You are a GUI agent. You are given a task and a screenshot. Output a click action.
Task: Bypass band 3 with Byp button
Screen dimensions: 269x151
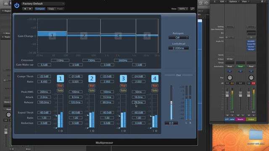coord(123,86)
